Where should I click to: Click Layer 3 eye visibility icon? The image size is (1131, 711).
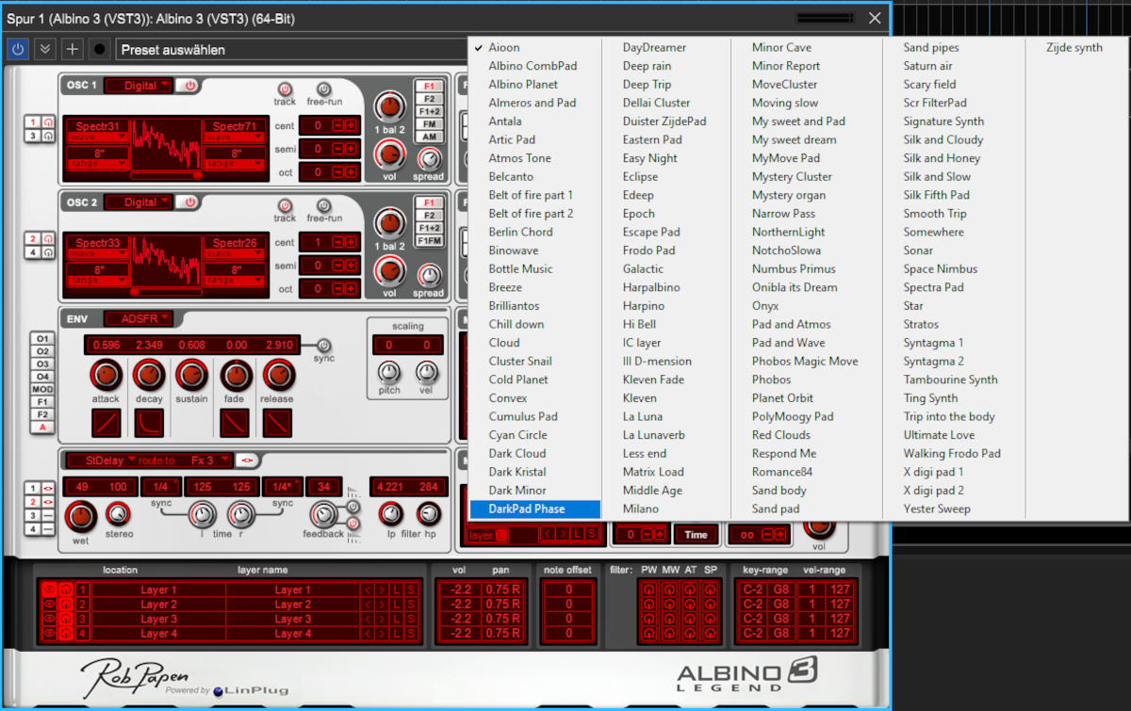(50, 619)
